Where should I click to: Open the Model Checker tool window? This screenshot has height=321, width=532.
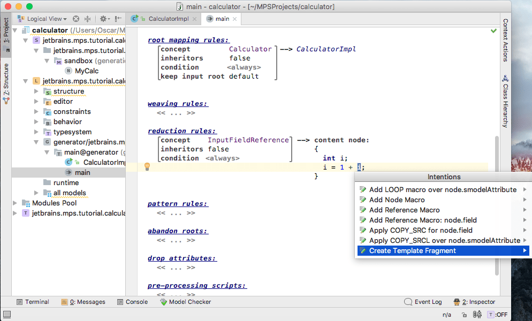185,302
